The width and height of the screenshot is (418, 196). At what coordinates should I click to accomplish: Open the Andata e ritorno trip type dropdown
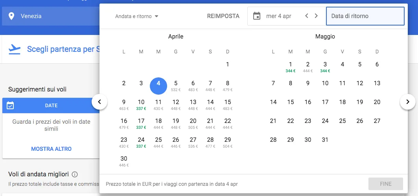136,16
